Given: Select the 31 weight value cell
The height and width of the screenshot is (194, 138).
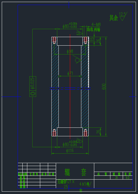Looking at the screenshot, I should [117, 178].
